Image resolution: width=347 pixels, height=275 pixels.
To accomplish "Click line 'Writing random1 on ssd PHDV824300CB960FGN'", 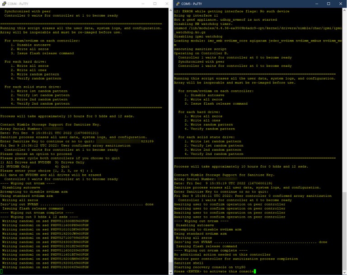I will 45,242.
